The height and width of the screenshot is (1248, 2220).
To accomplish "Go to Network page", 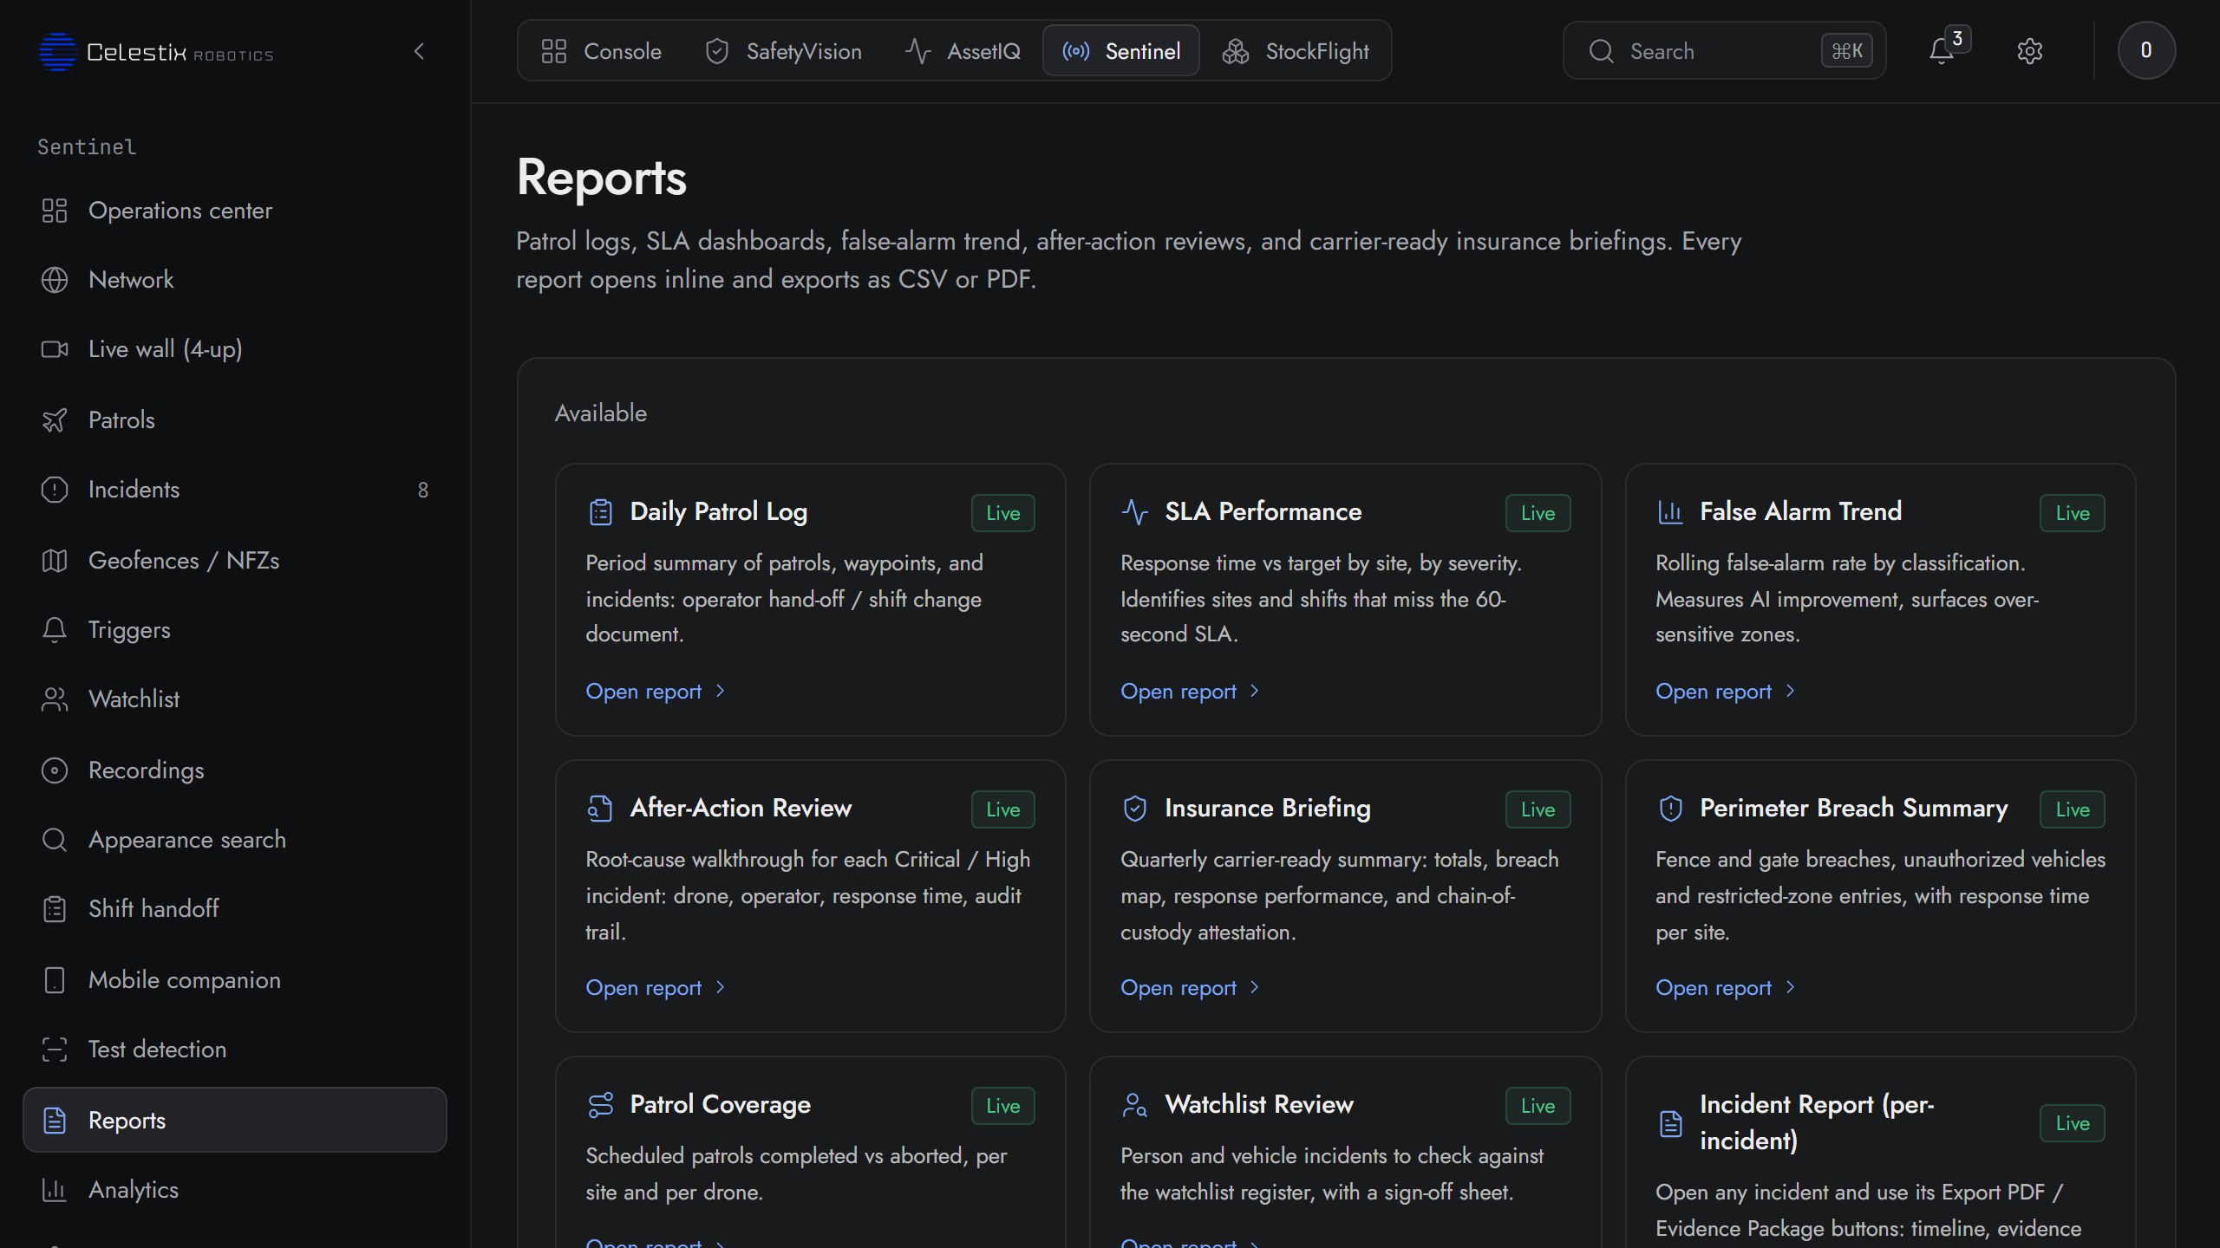I will [234, 280].
